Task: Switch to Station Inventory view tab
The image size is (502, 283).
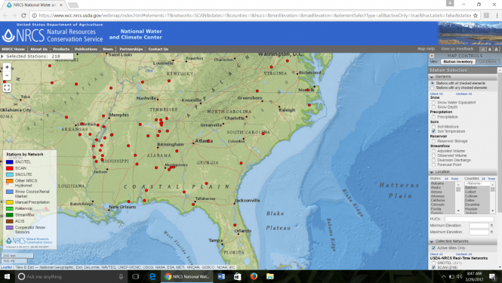Action: pyautogui.click(x=457, y=61)
